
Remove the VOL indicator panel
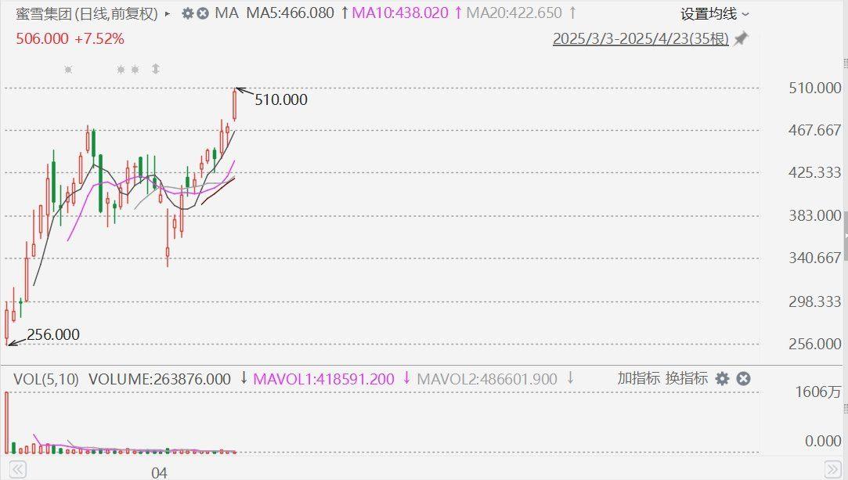click(x=744, y=379)
